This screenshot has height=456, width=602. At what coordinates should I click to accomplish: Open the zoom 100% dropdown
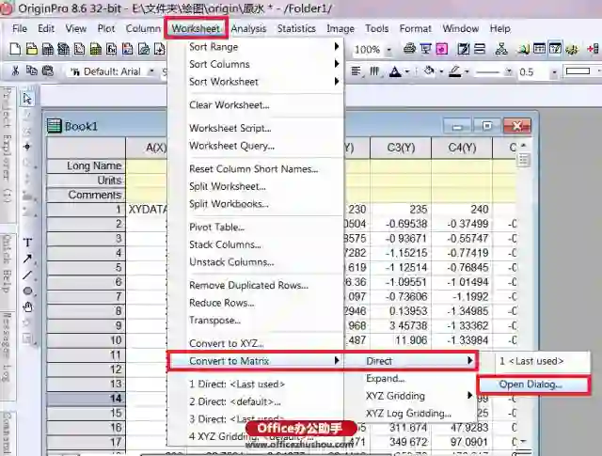(x=388, y=50)
